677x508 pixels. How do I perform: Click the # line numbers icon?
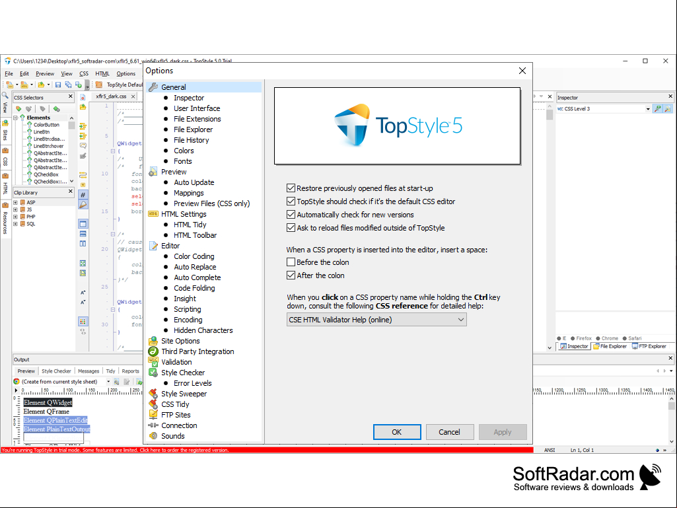point(83,195)
